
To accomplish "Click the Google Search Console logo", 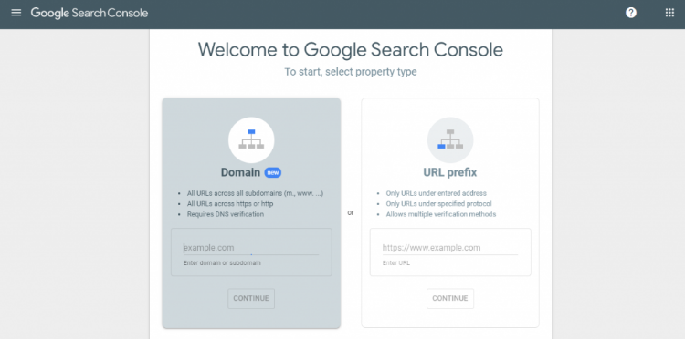I will (x=90, y=13).
